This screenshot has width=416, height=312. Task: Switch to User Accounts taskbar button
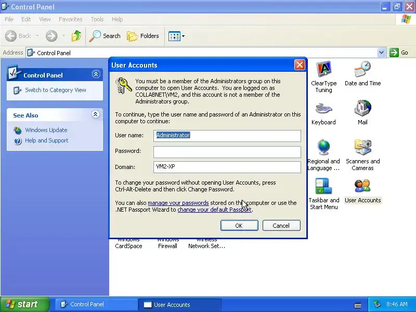[x=179, y=305]
